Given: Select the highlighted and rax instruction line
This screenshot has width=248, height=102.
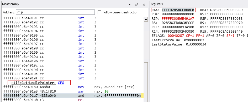Looking at the screenshot, I should click(x=73, y=95).
